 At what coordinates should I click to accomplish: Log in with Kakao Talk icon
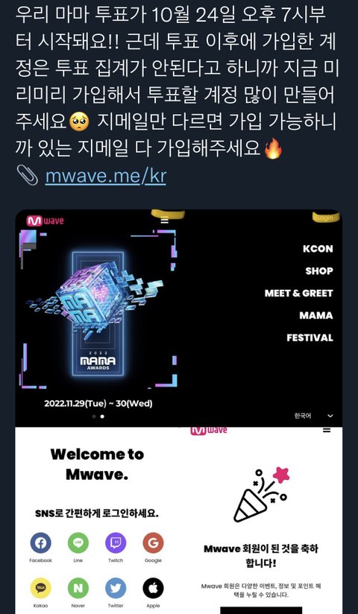41,588
